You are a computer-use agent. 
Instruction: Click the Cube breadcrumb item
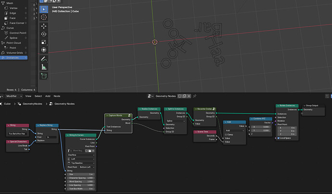[7, 104]
